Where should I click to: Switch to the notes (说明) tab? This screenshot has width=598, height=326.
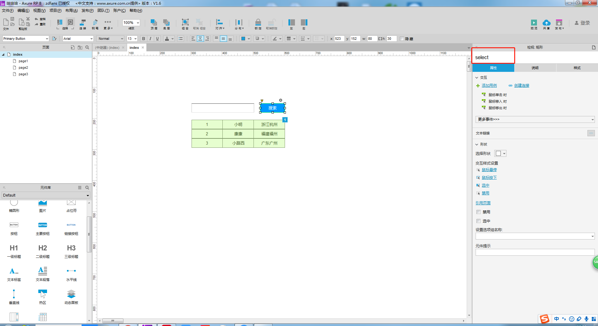click(535, 68)
